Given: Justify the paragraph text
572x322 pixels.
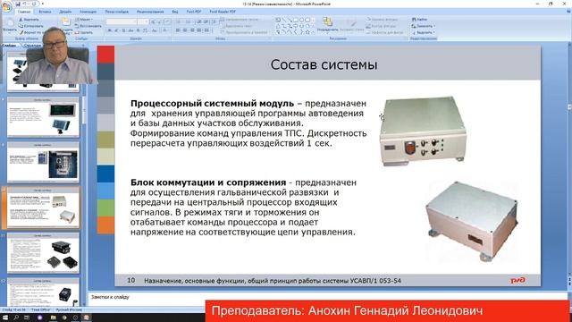Looking at the screenshot, I should 199,30.
